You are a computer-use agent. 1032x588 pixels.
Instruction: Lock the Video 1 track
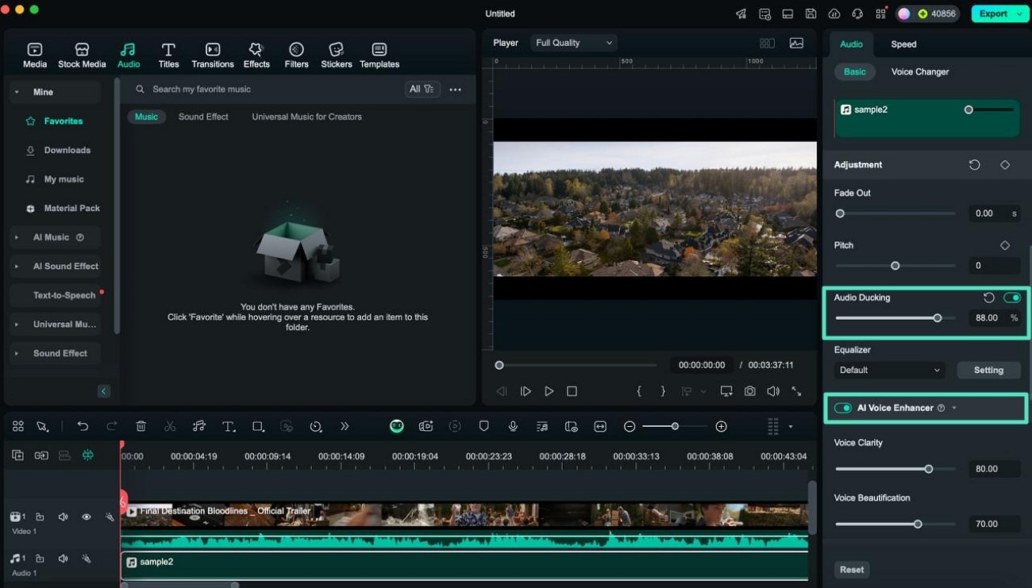coord(40,517)
